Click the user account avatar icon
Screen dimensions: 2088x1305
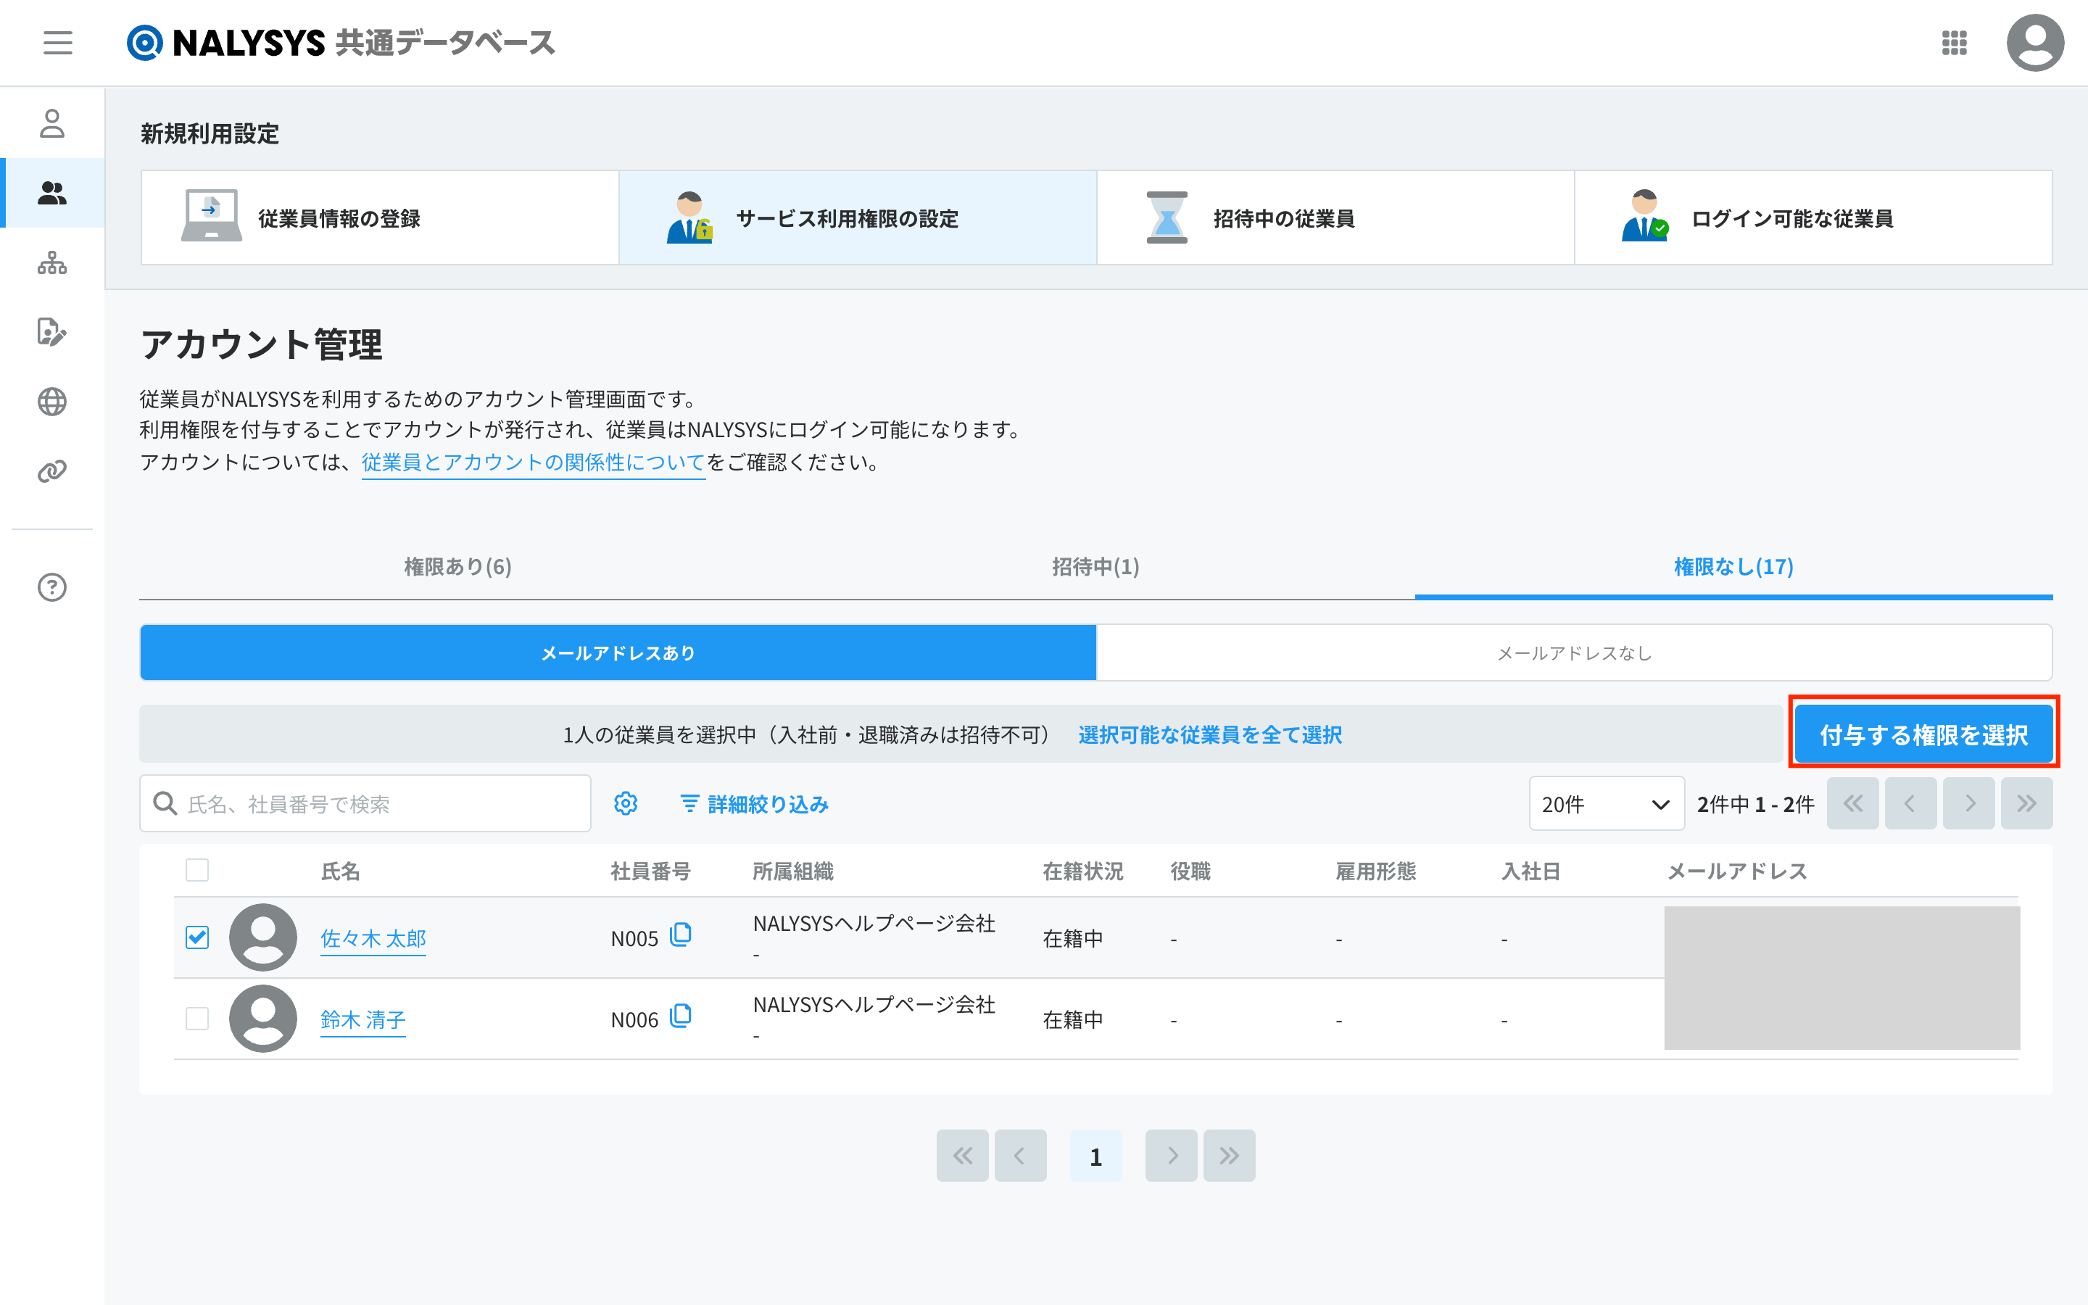[x=2034, y=42]
